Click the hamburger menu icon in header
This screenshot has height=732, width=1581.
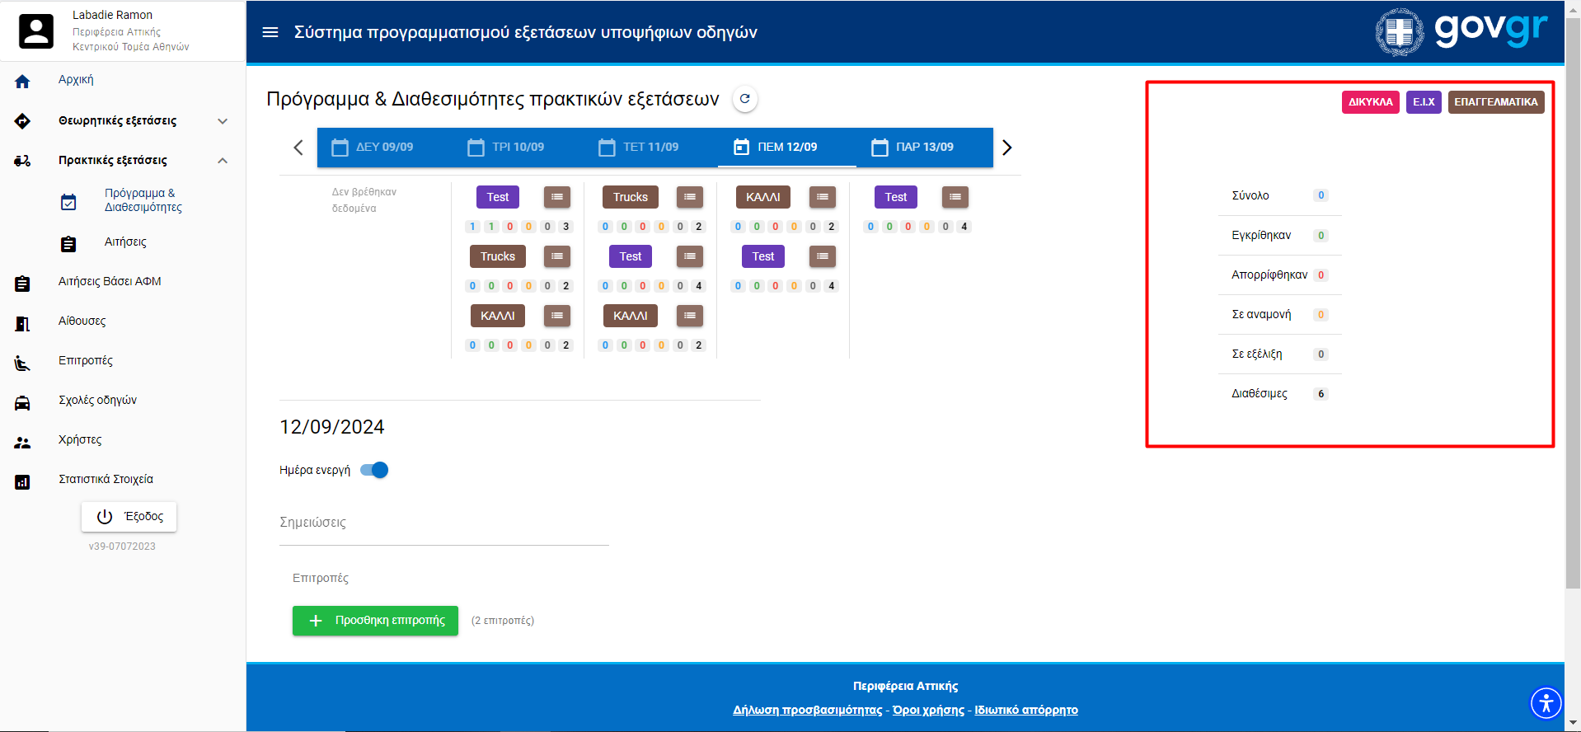pos(270,32)
